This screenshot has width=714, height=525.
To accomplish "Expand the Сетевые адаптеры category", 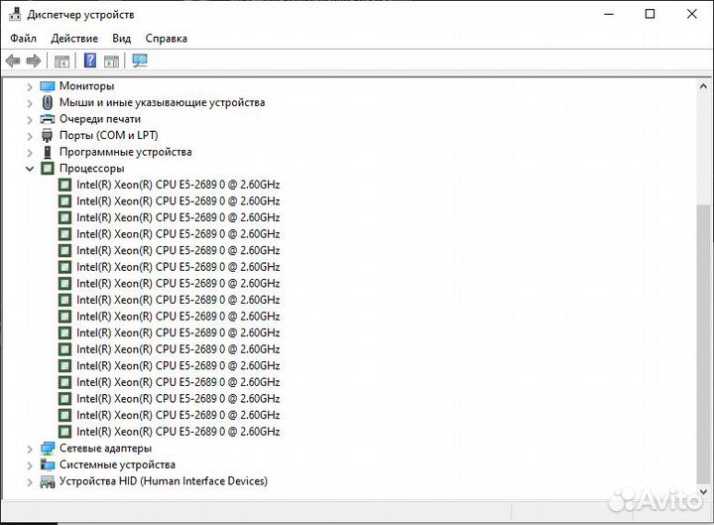I will (30, 449).
